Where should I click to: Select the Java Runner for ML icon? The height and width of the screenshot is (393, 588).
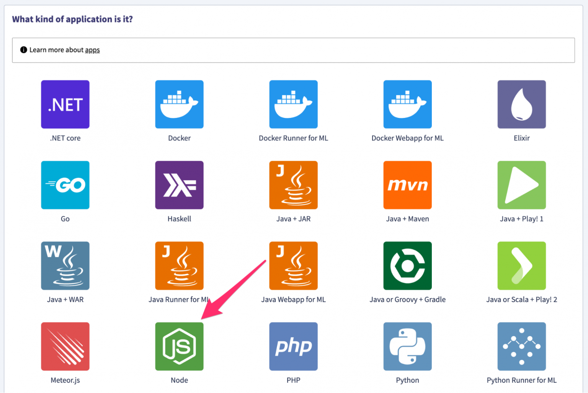tap(179, 266)
